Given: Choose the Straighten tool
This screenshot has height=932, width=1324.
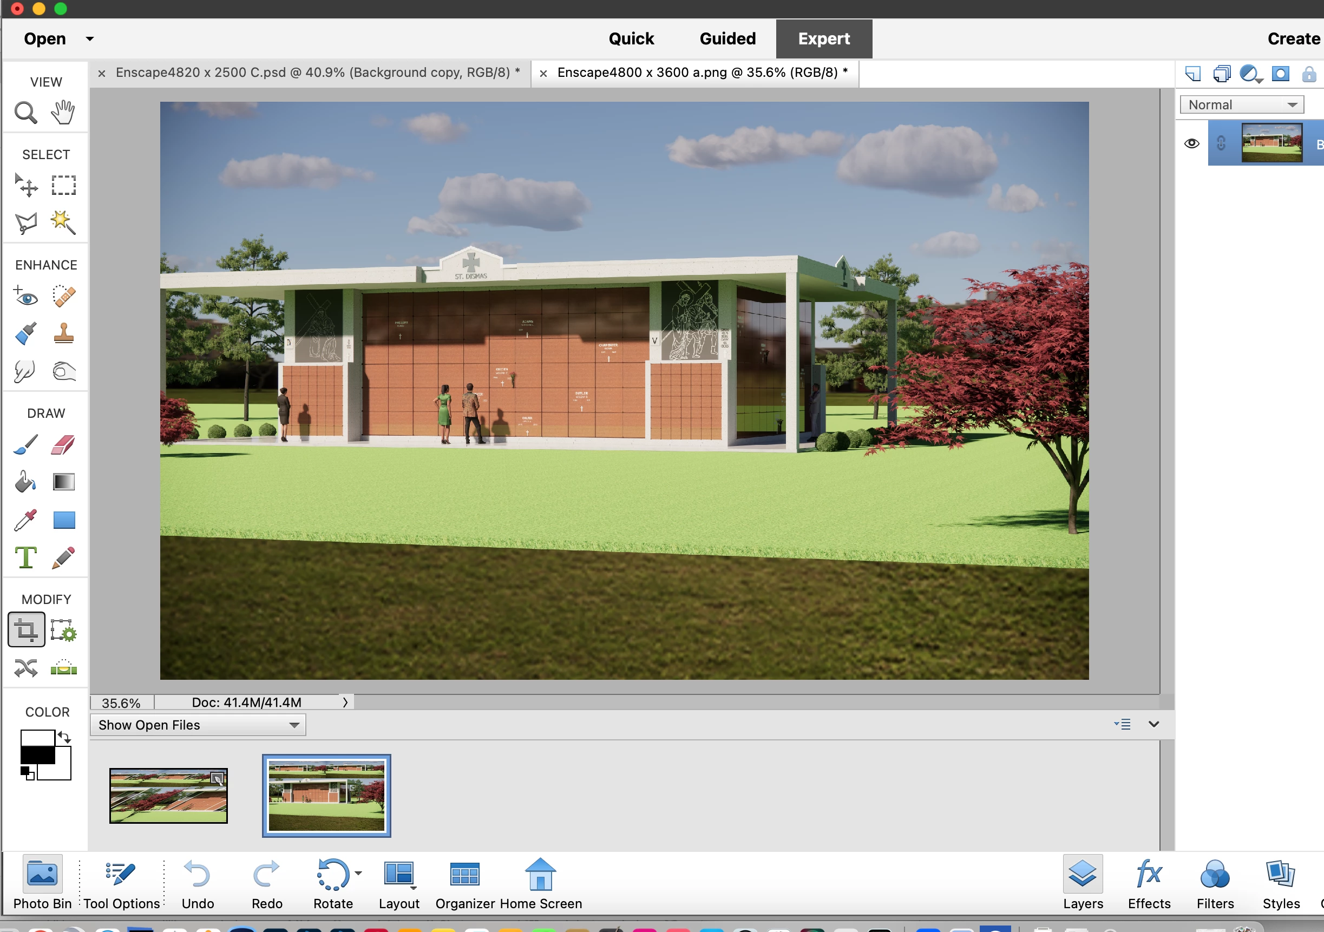Looking at the screenshot, I should click(63, 668).
